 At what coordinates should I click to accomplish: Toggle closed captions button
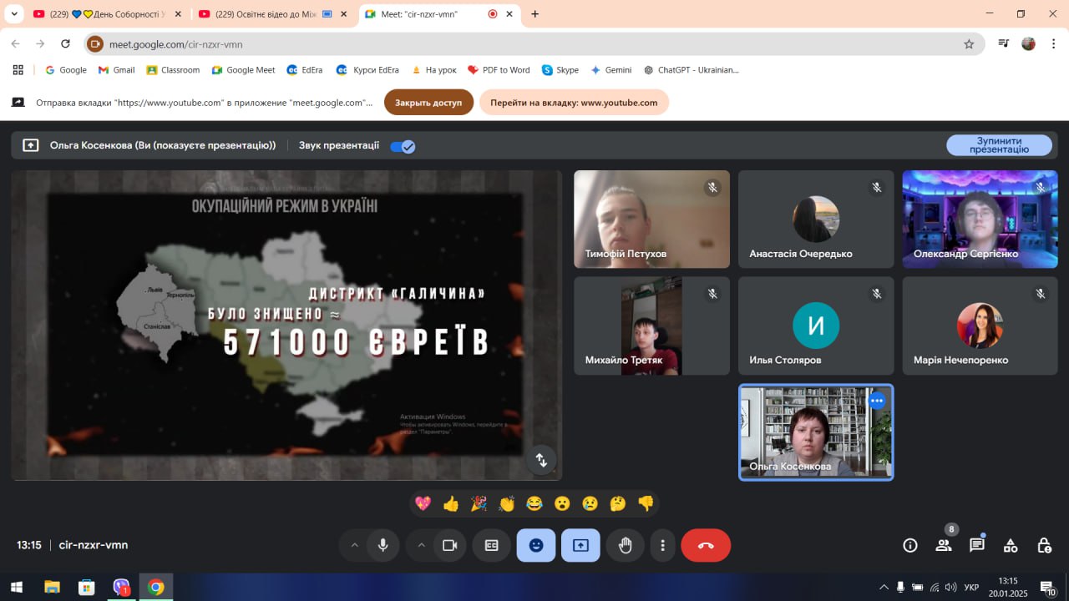(x=492, y=545)
